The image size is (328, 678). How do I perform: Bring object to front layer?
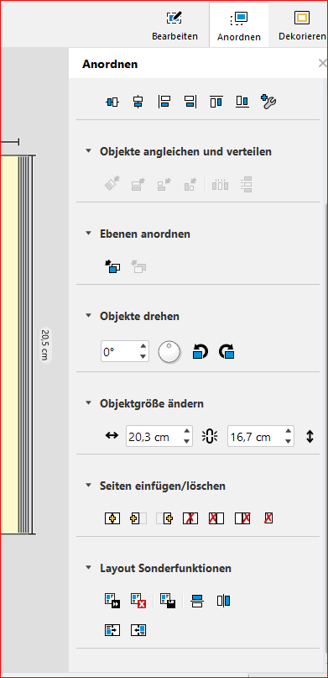[x=112, y=267]
